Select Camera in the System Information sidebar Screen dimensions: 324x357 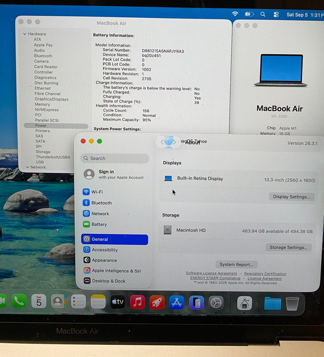(41, 61)
